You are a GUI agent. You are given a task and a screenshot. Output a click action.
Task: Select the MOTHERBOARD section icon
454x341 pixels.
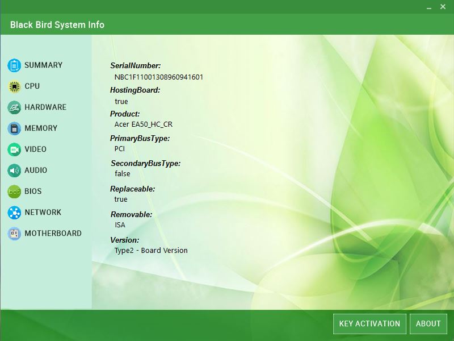click(15, 234)
